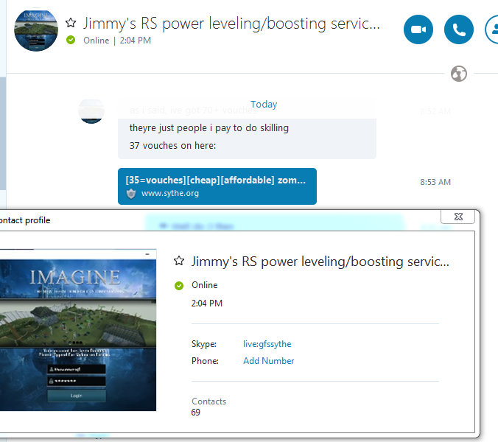Click Add Number link in profile
The image size is (498, 442).
coord(268,361)
